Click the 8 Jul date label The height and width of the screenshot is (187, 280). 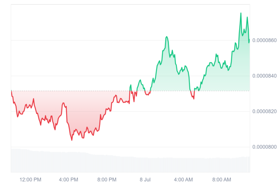click(x=145, y=179)
